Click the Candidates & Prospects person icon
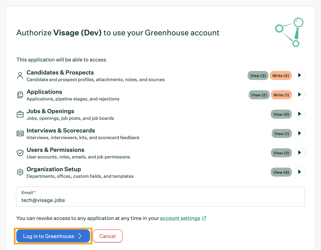This screenshot has height=250, width=321. pos(20,75)
